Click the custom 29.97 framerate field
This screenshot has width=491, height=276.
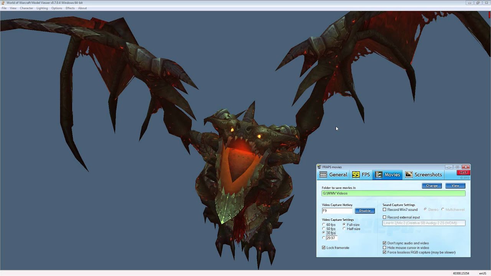coord(332,238)
